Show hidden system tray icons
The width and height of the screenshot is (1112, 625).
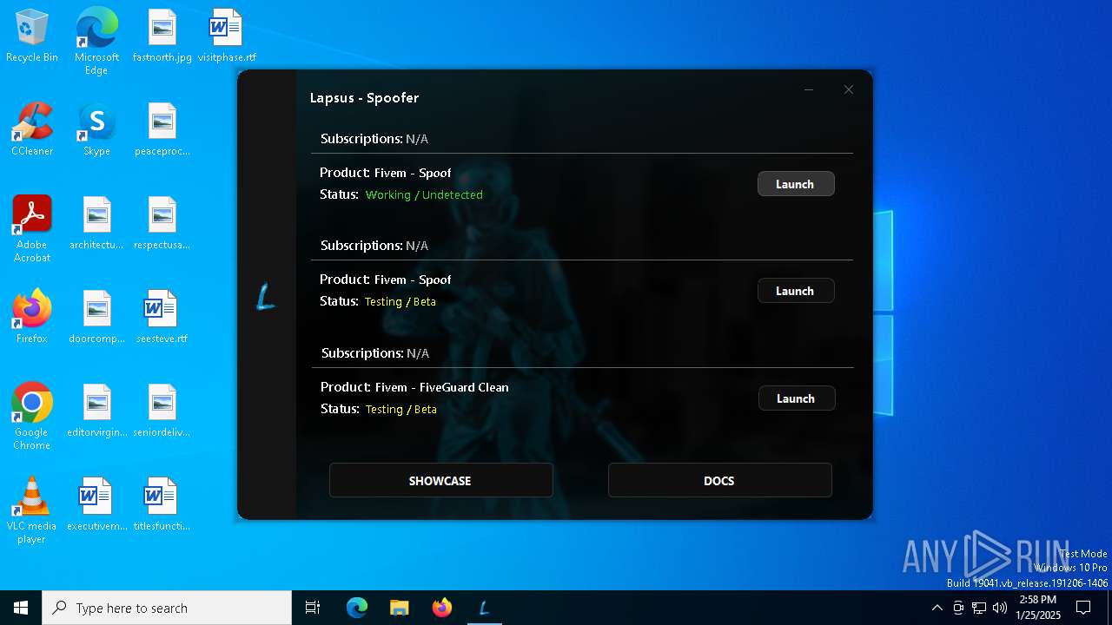tap(937, 608)
